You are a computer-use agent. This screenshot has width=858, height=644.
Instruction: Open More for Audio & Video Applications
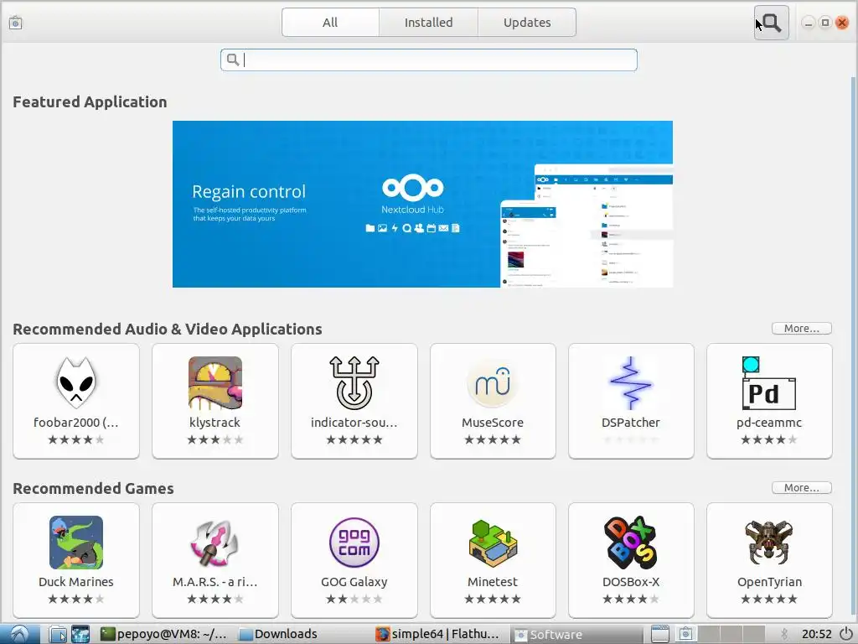pyautogui.click(x=802, y=329)
